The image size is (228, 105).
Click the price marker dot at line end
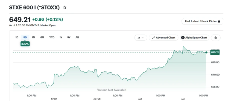[206, 52]
